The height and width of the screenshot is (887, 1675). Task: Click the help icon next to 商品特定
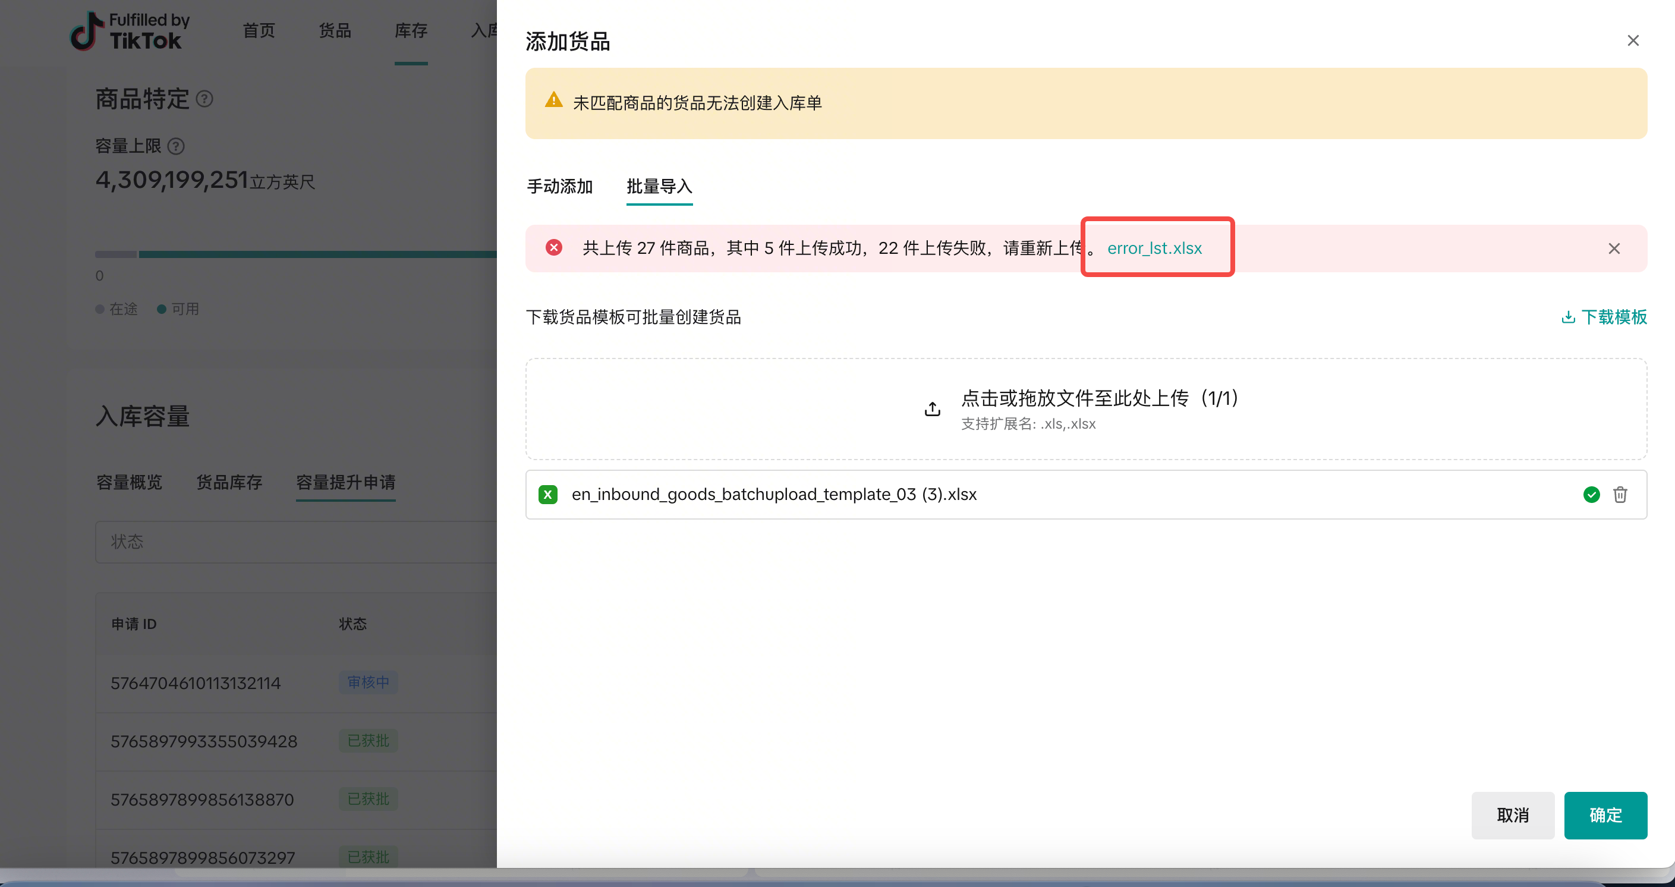204,99
